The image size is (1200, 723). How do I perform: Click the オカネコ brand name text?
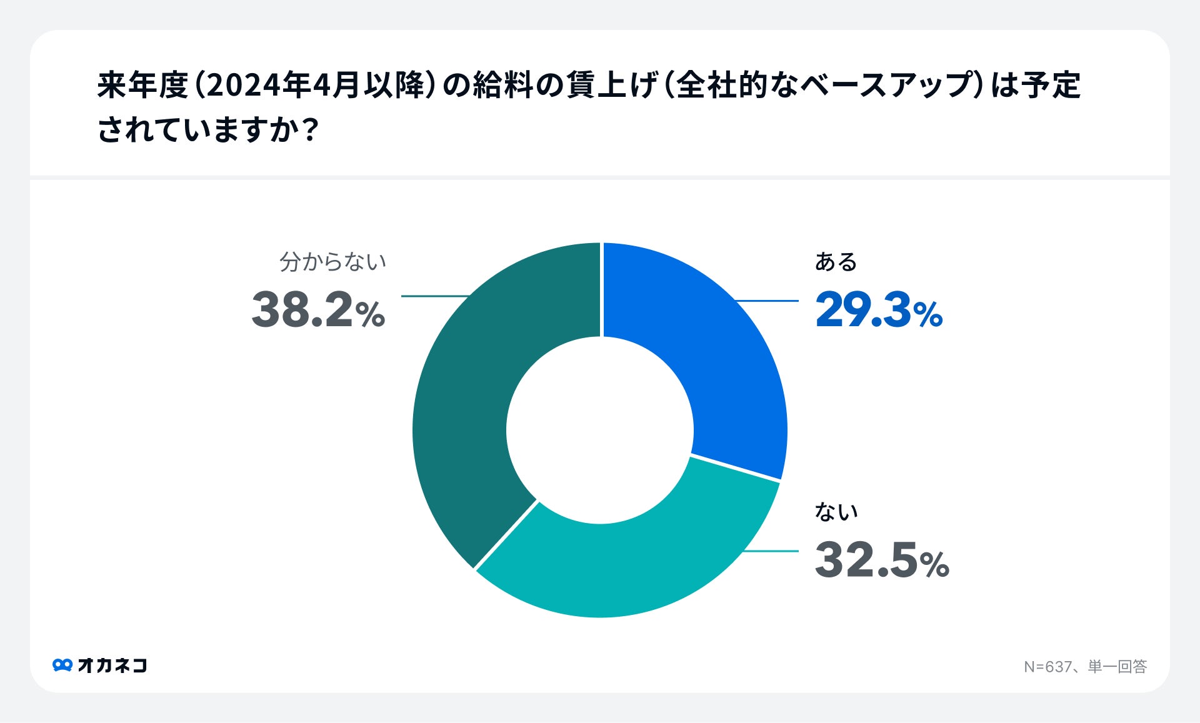coord(112,666)
